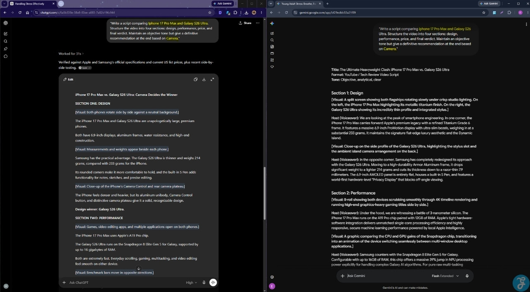Open Chrome menu dots in right browser
The width and height of the screenshot is (530, 292).
(527, 12)
